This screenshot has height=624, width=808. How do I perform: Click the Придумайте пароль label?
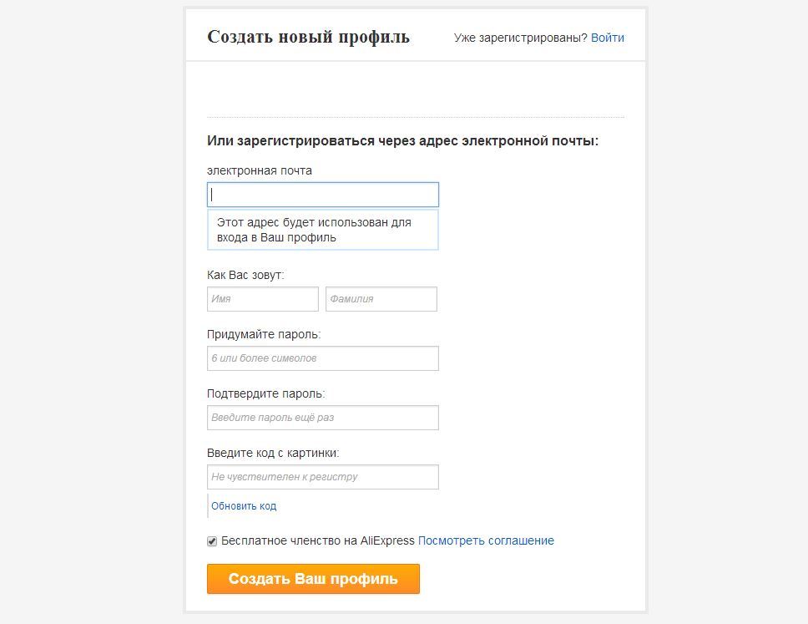[x=264, y=334]
